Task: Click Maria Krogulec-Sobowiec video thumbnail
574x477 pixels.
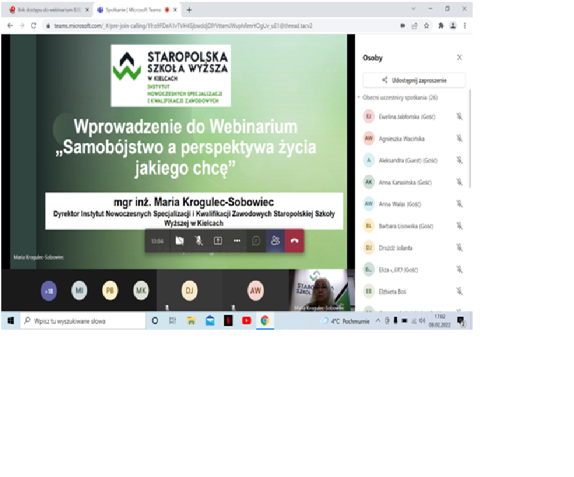Action: click(x=322, y=290)
